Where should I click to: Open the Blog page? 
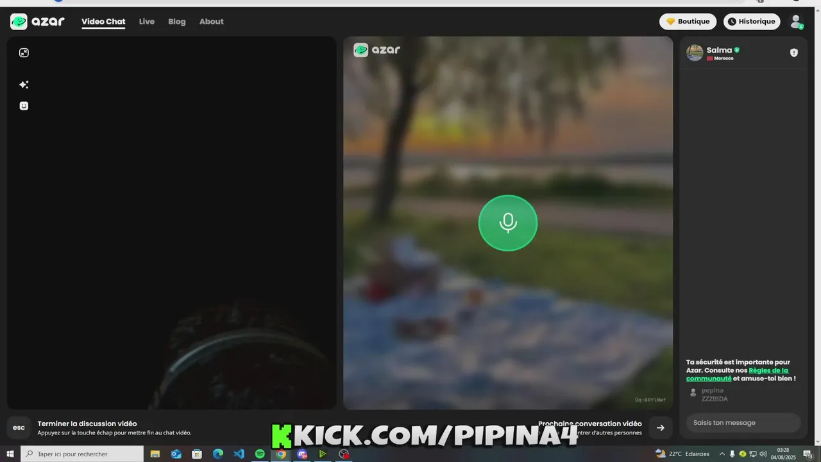[177, 21]
